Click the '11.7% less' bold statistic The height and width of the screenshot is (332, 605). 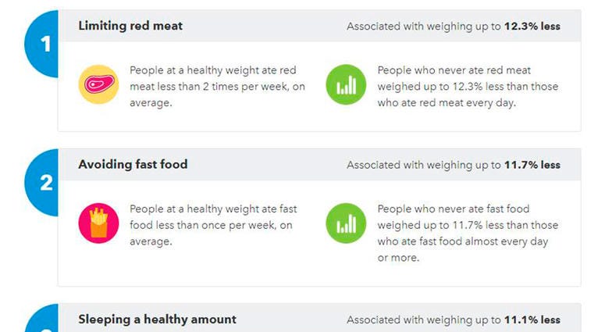click(532, 165)
